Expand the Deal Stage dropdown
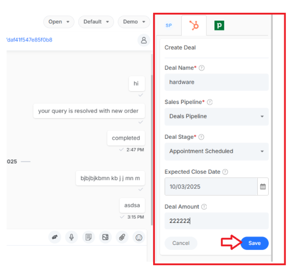 [x=217, y=151]
